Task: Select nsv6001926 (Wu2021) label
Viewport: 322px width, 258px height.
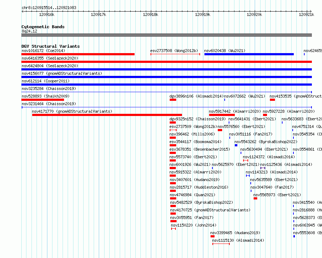Action: tap(190, 164)
